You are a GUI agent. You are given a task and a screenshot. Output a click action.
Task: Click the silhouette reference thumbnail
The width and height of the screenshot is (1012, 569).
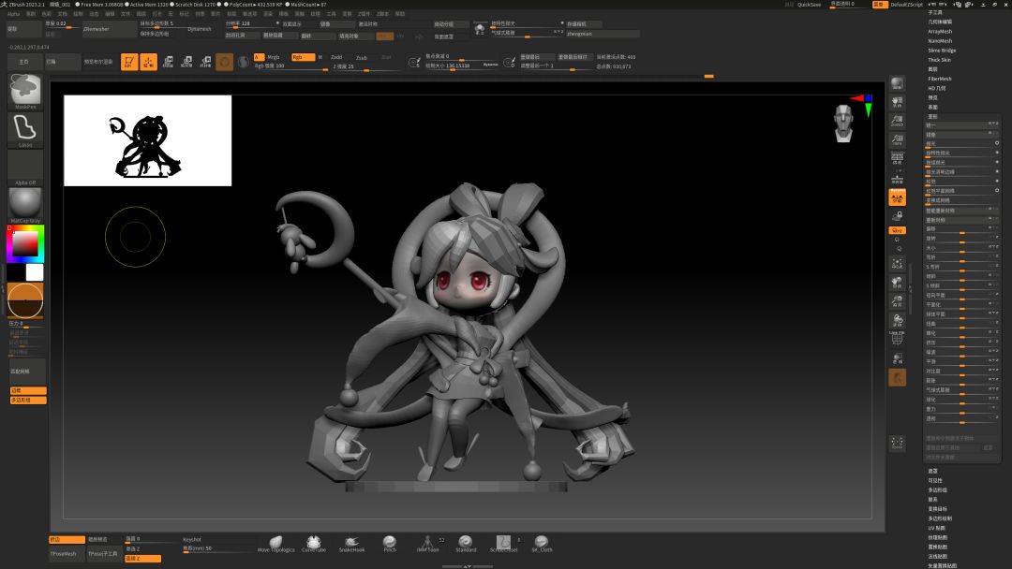click(x=148, y=140)
